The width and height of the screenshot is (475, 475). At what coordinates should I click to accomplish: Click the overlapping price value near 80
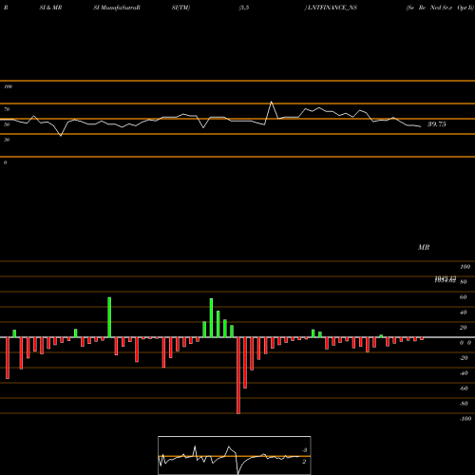446,279
